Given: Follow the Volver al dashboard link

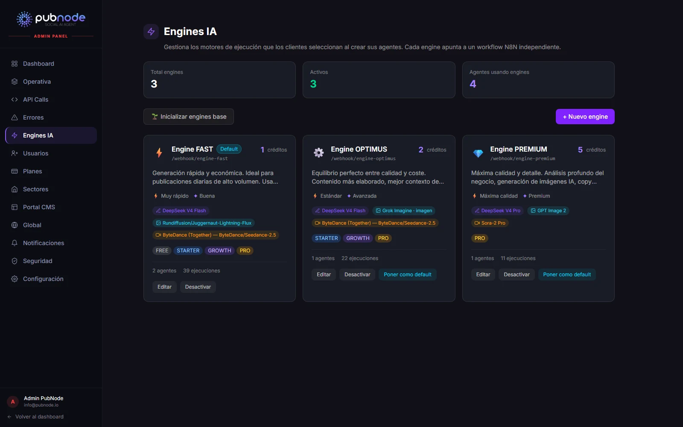Looking at the screenshot, I should [x=35, y=417].
